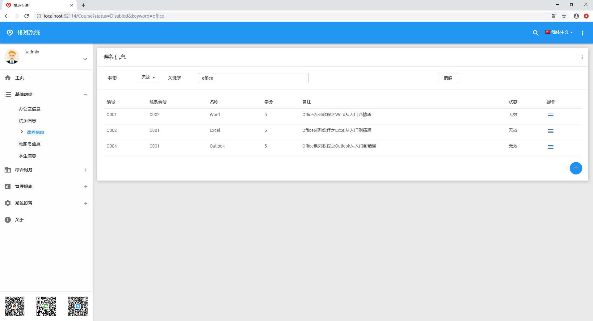The height and width of the screenshot is (321, 593).
Task: Click remark Office系列教程之Outlook从入门到精通
Action: pyautogui.click(x=339, y=146)
